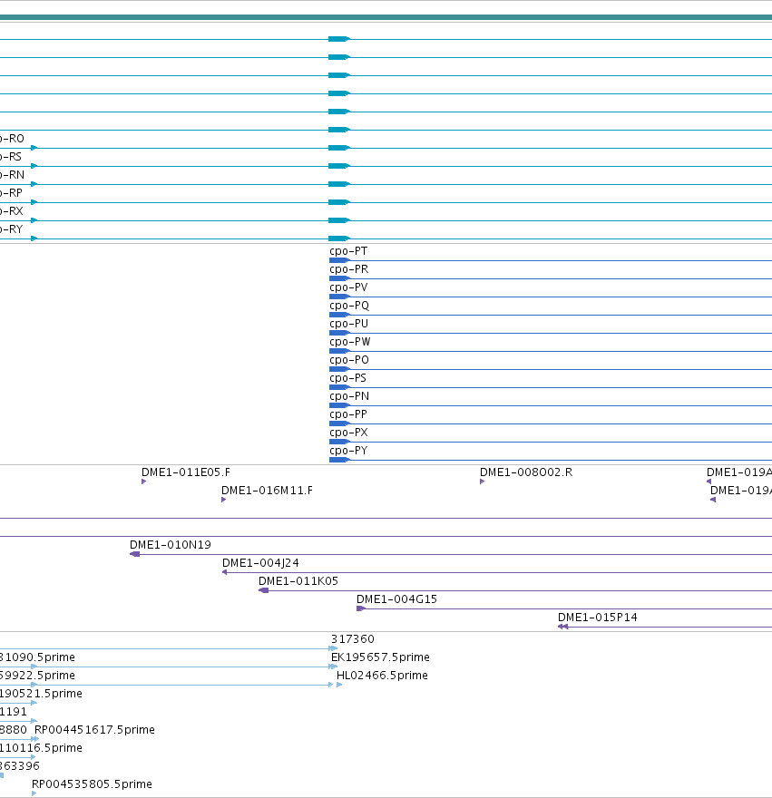Screen dimensions: 772x798
Task: Click the blue exon box under cpo-PW
Action: click(x=339, y=351)
